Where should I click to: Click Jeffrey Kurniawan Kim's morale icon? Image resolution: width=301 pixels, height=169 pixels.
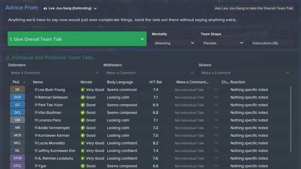(x=83, y=151)
